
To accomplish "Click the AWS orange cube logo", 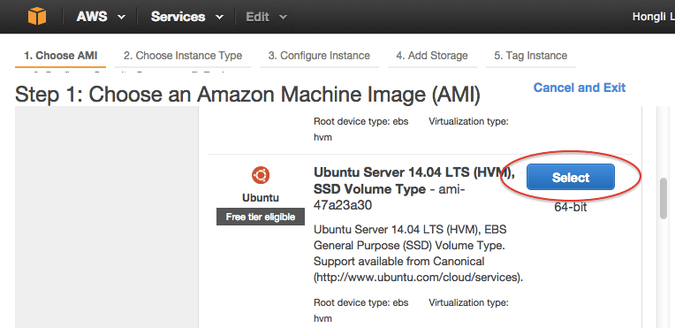I will 37,17.
